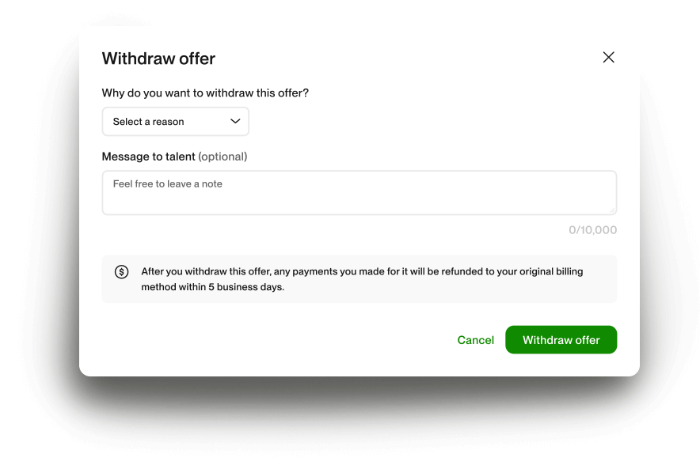This screenshot has width=700, height=465.
Task: Click the "(optional)" hint text
Action: point(223,157)
